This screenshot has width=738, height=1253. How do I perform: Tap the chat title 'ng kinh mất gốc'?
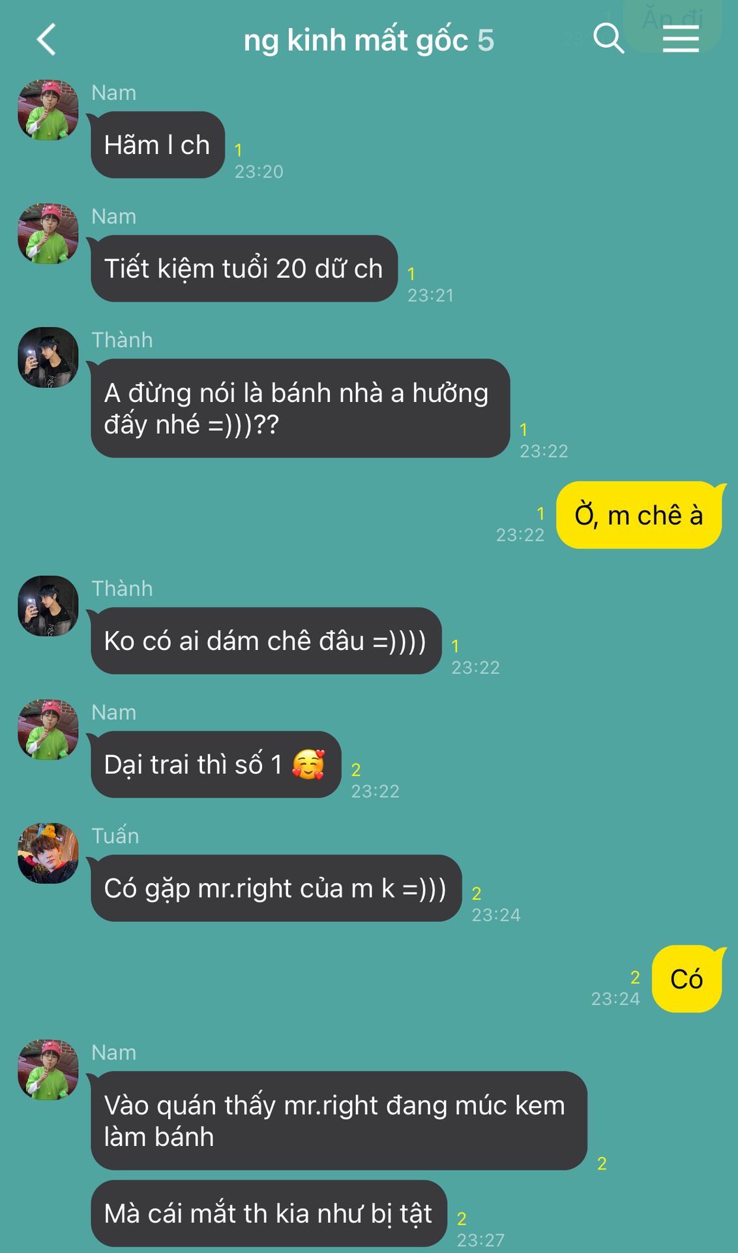(x=356, y=40)
